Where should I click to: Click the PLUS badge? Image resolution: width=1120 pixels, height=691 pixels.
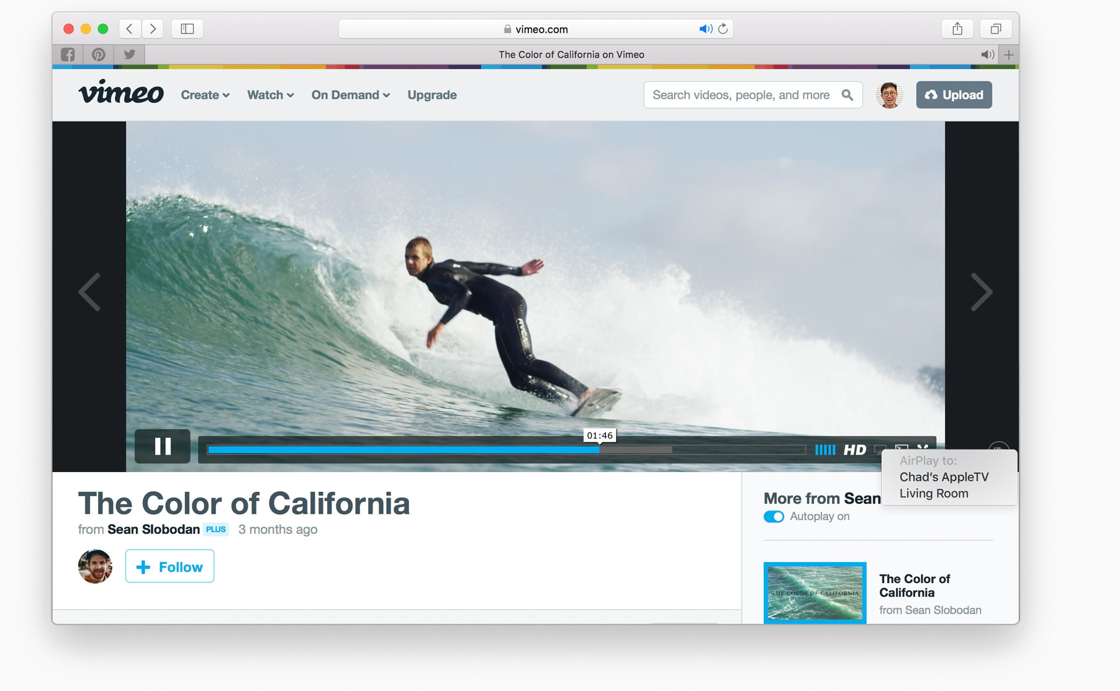[x=216, y=530]
